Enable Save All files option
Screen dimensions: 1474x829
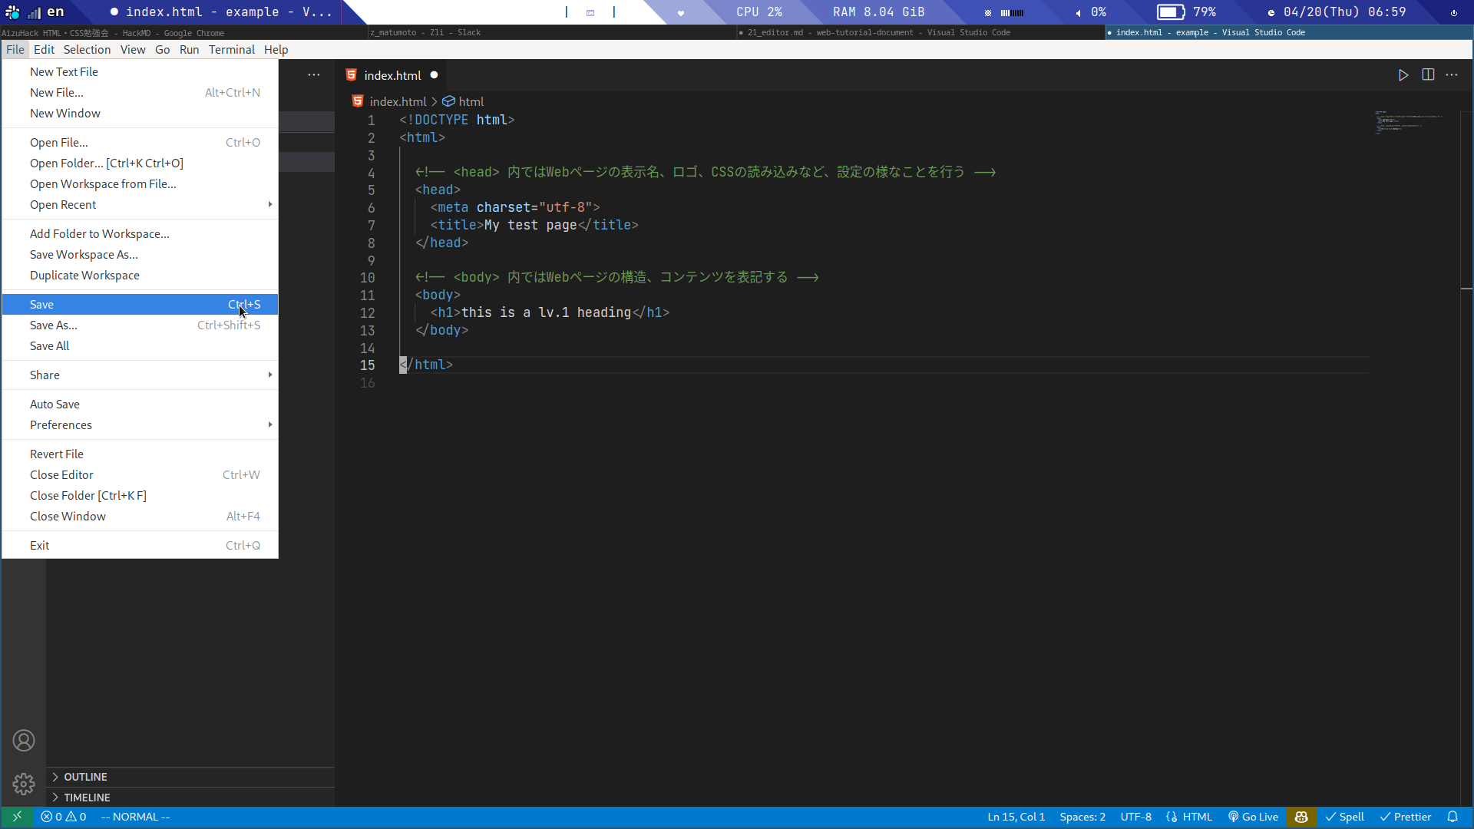50,346
